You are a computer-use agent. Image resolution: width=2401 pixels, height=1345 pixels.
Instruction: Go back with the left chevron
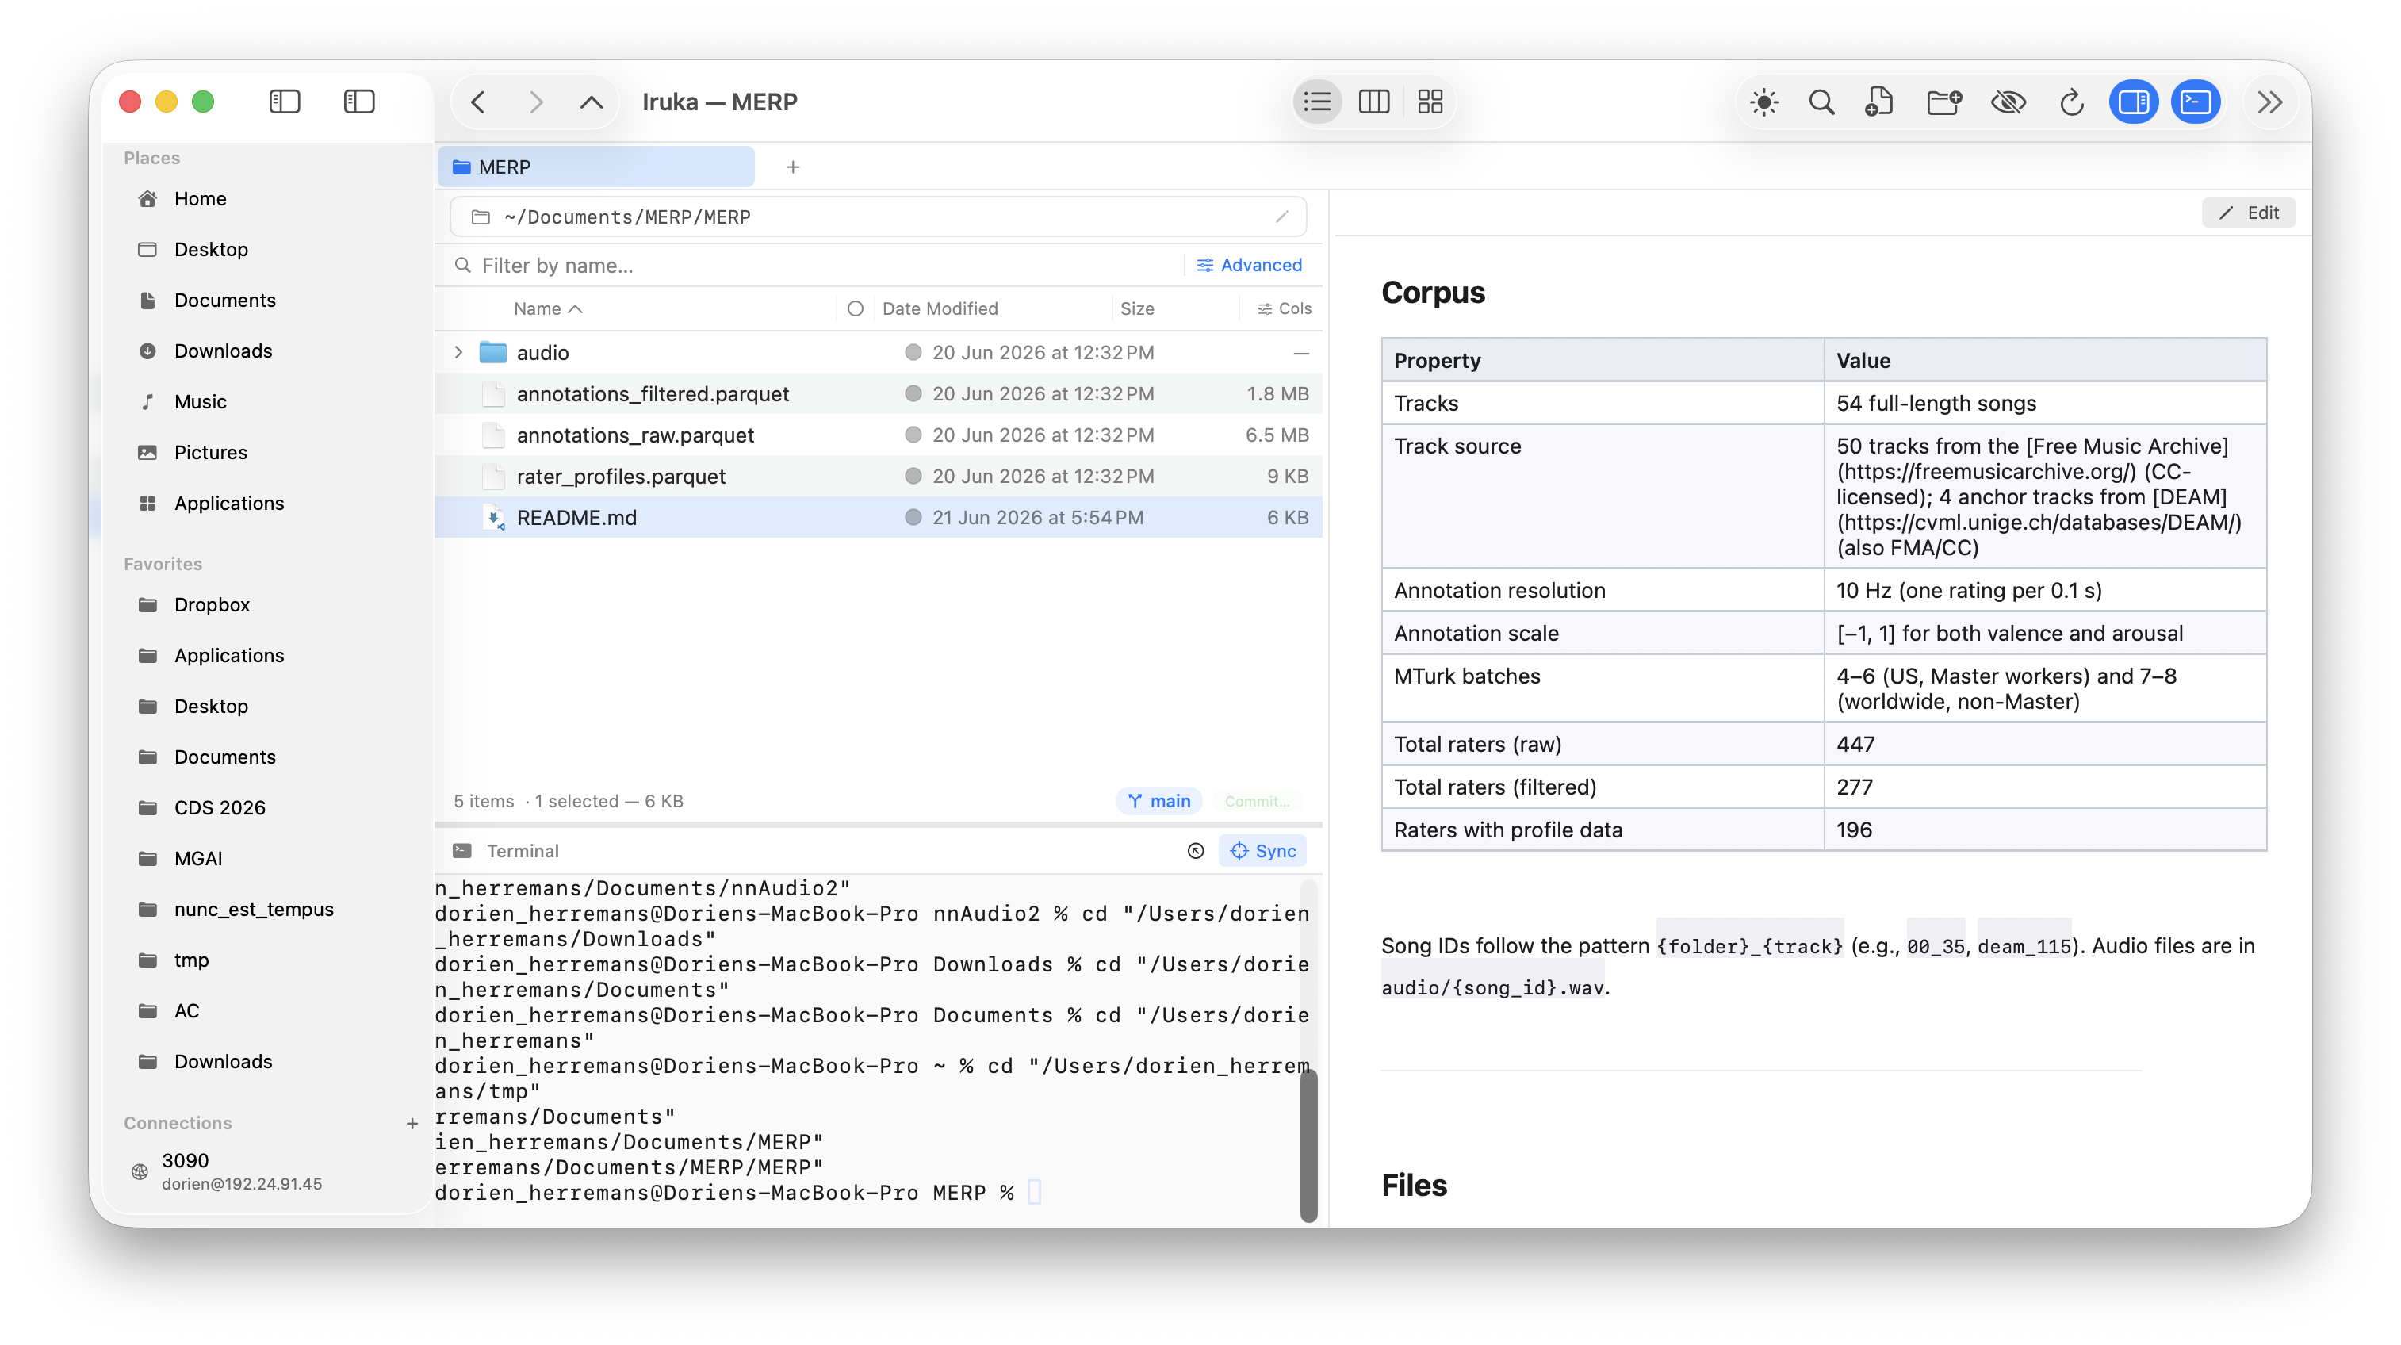tap(478, 102)
